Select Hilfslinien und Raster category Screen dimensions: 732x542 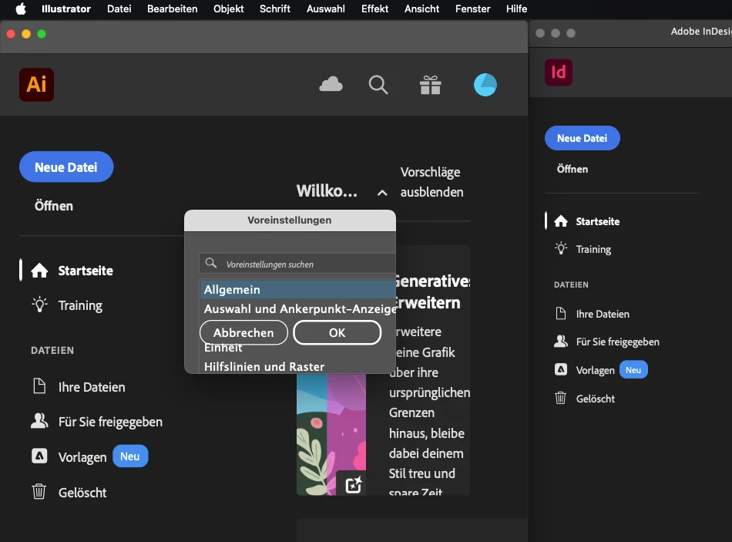coord(264,367)
